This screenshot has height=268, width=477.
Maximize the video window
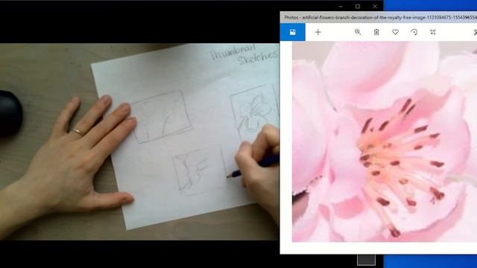click(358, 7)
